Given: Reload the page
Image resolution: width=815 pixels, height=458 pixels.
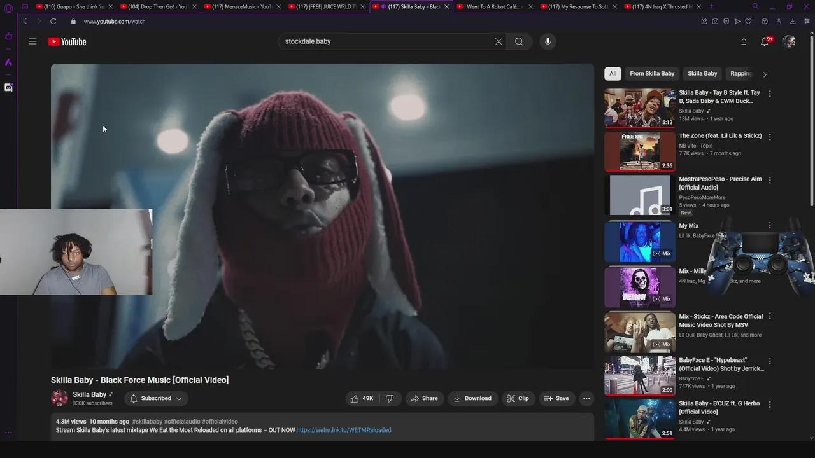Looking at the screenshot, I should [x=53, y=21].
